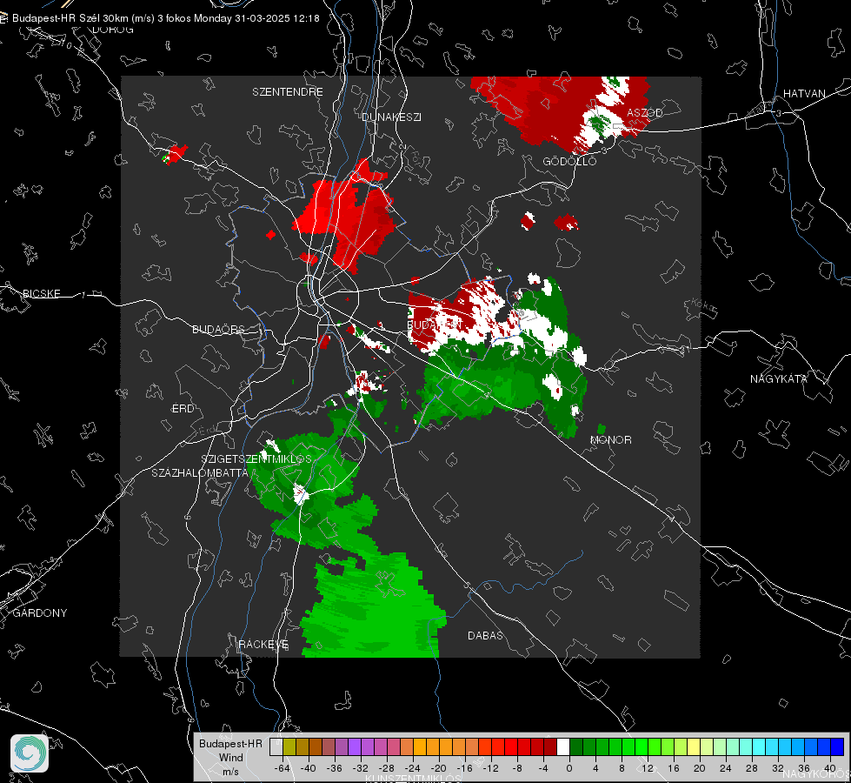Click the uppercase ÉRD town label
Viewport: 851px width, 783px height.
click(183, 409)
